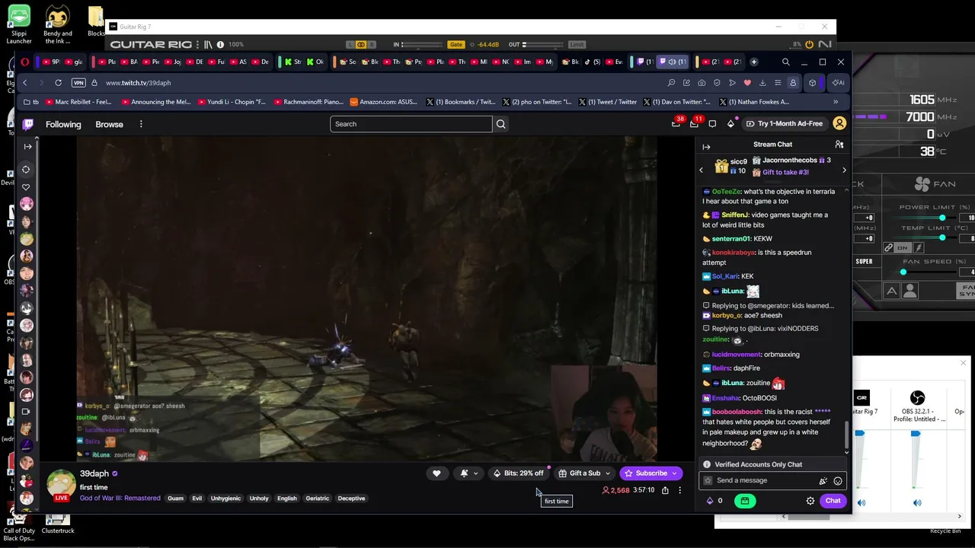The width and height of the screenshot is (975, 548).
Task: Click the Bits: 29% off button
Action: pyautogui.click(x=518, y=473)
